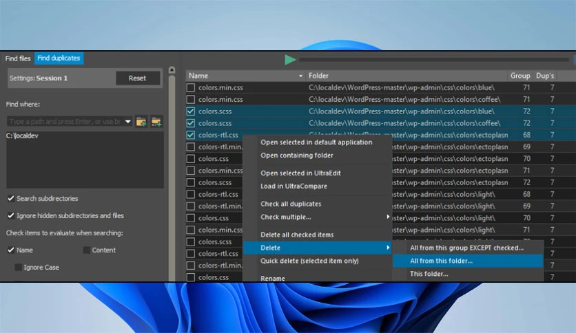Viewport: 576px width, 333px height.
Task: Click the colors\coffee\ folder path of colors.scss
Action: pos(404,123)
